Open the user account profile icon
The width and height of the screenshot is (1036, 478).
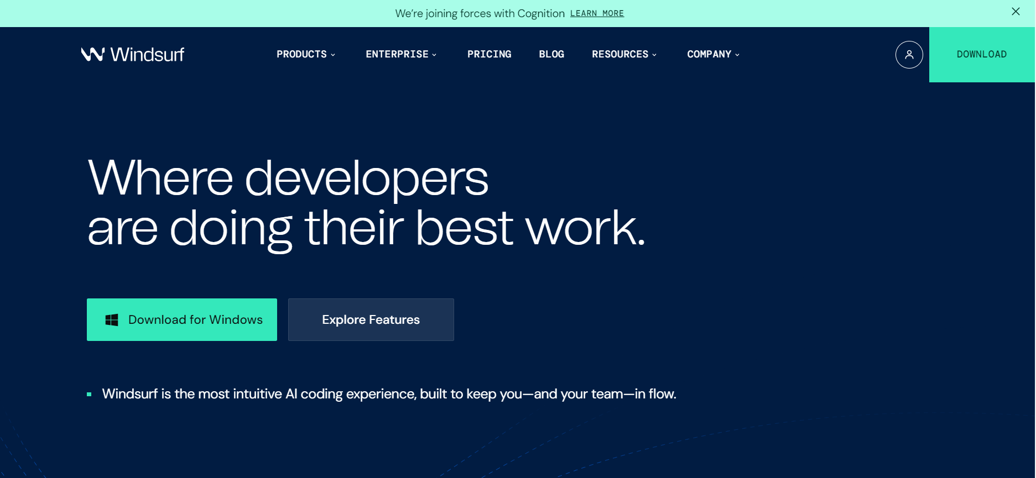909,55
